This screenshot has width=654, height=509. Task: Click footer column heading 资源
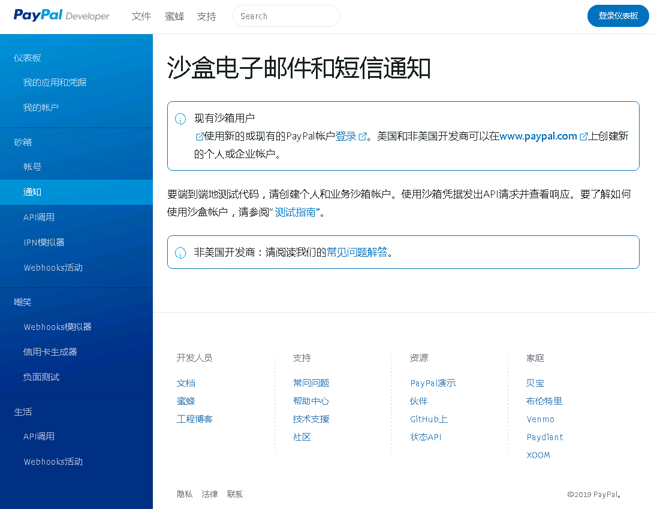click(419, 358)
